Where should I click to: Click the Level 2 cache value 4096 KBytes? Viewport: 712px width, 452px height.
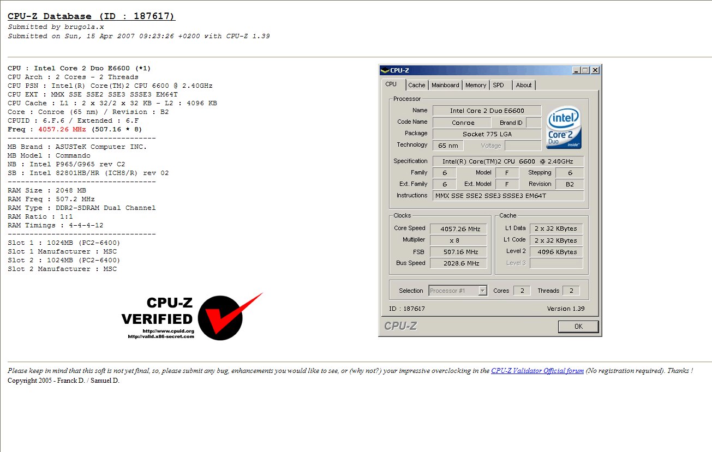[x=556, y=252]
